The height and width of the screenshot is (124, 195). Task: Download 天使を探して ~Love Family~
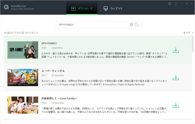(176, 105)
